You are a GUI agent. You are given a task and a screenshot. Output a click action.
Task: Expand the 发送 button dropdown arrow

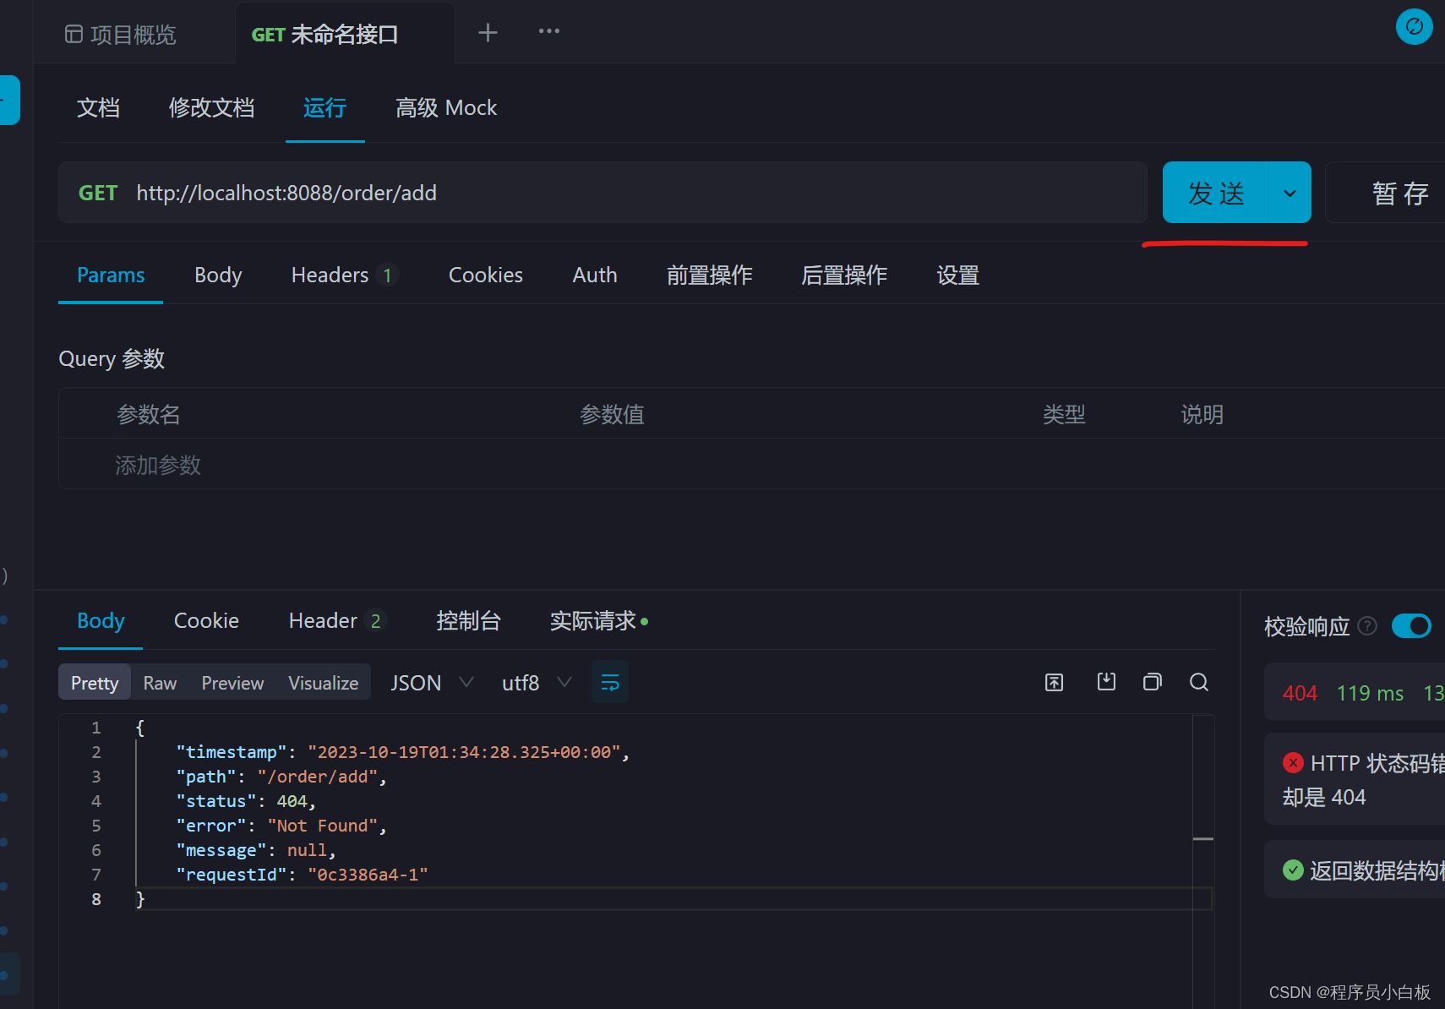[1290, 193]
